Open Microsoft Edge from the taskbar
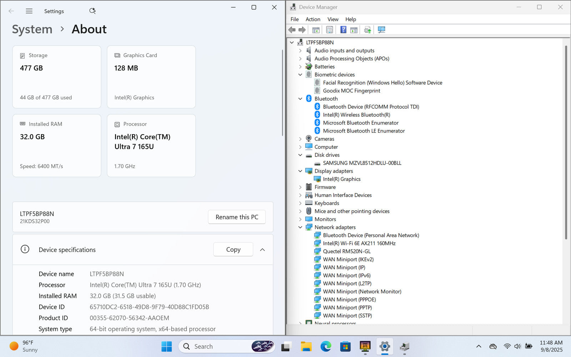The height and width of the screenshot is (357, 571). click(x=325, y=346)
